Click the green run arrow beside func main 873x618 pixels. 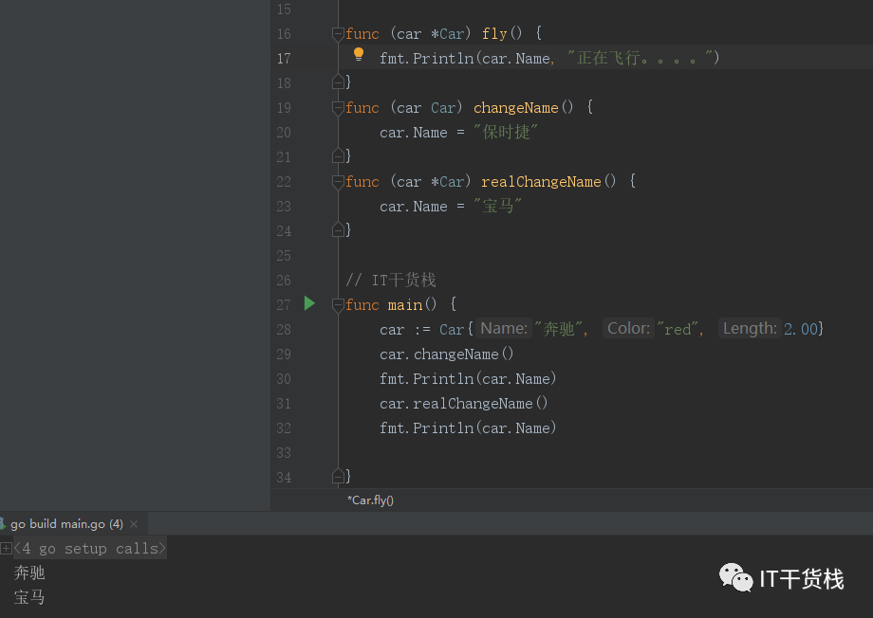(x=309, y=303)
